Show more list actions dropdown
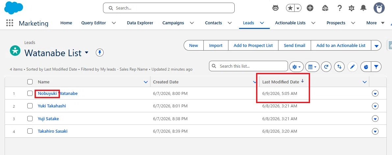Image resolution: width=392 pixels, height=155 pixels. point(376,45)
